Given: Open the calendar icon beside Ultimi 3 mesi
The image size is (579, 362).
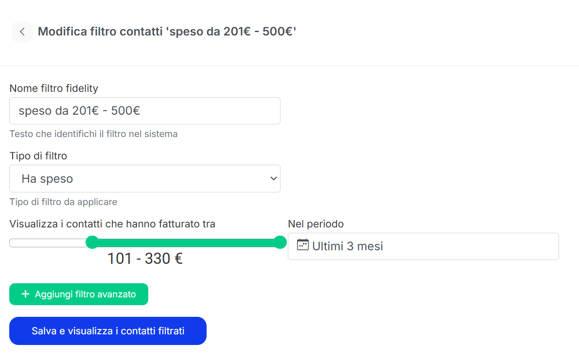Looking at the screenshot, I should click(302, 246).
